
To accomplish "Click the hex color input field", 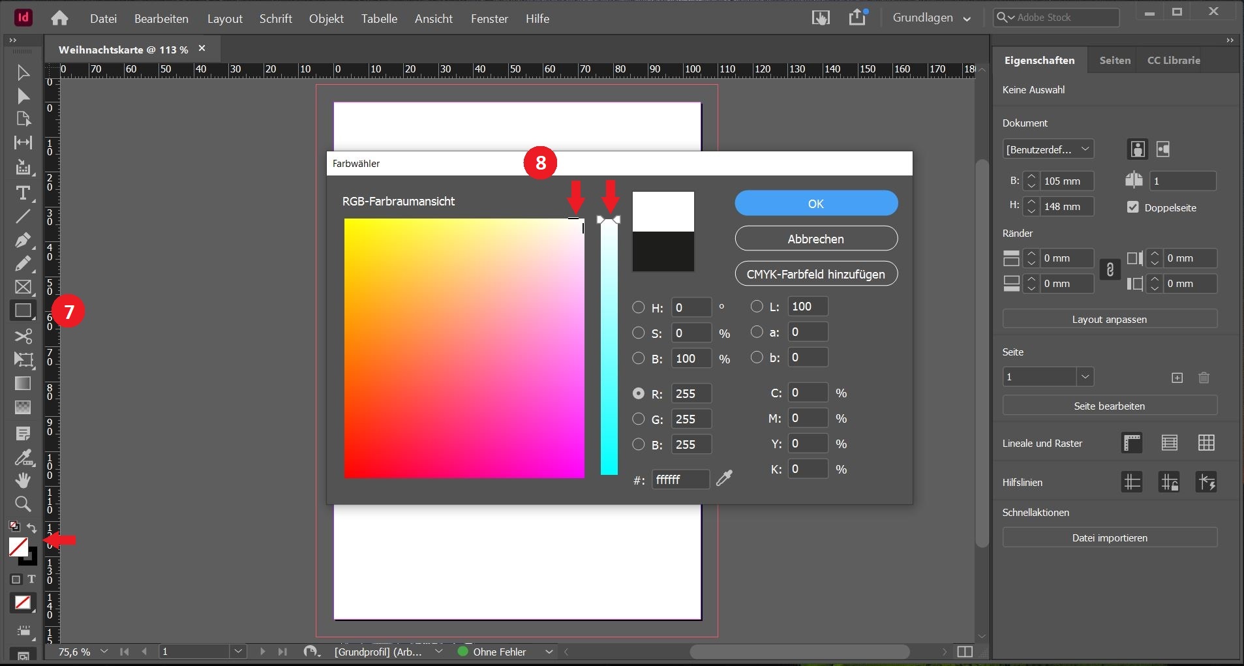I will 680,479.
